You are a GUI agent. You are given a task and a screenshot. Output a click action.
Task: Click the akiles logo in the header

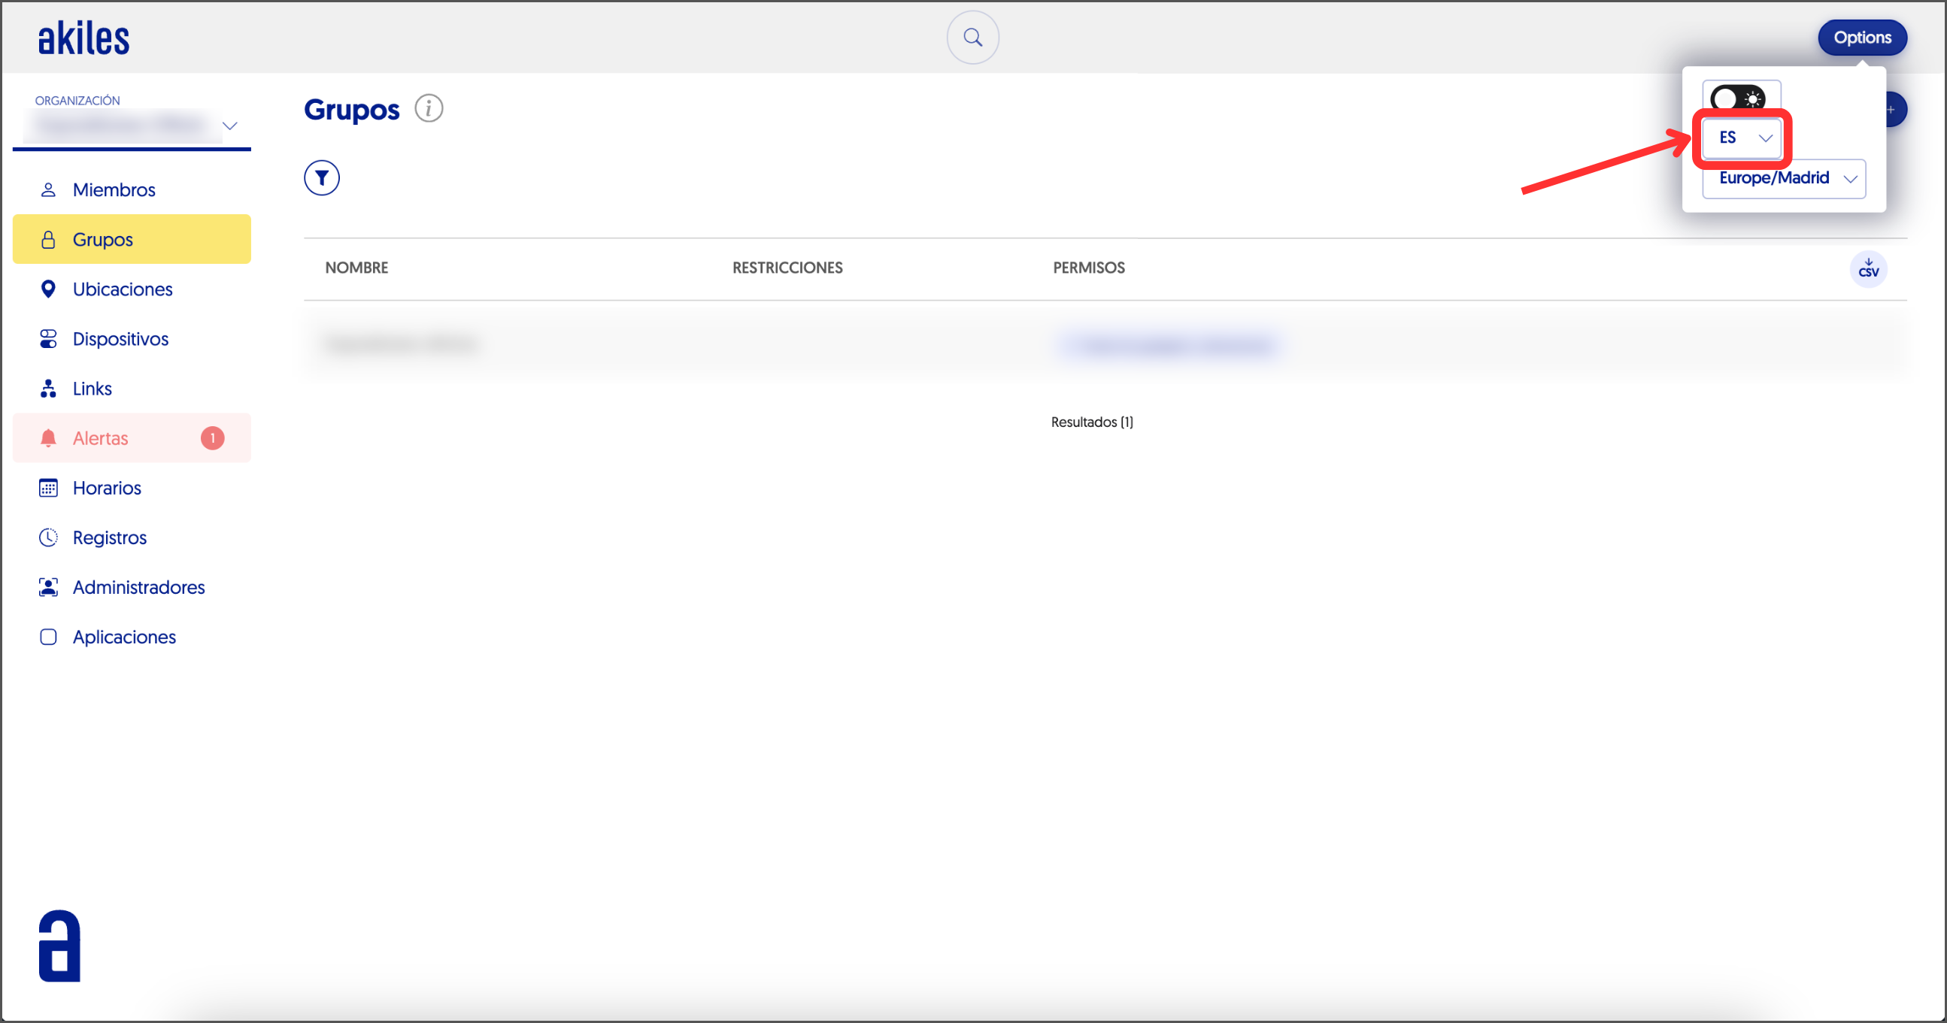(x=84, y=38)
